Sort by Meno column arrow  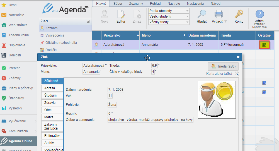pos(184,35)
